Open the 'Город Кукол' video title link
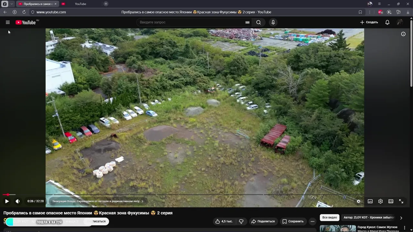This screenshot has height=232, width=413. pyautogui.click(x=378, y=229)
